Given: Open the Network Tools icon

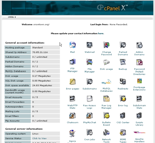Looking at the screenshot, I should [x=106, y=132].
